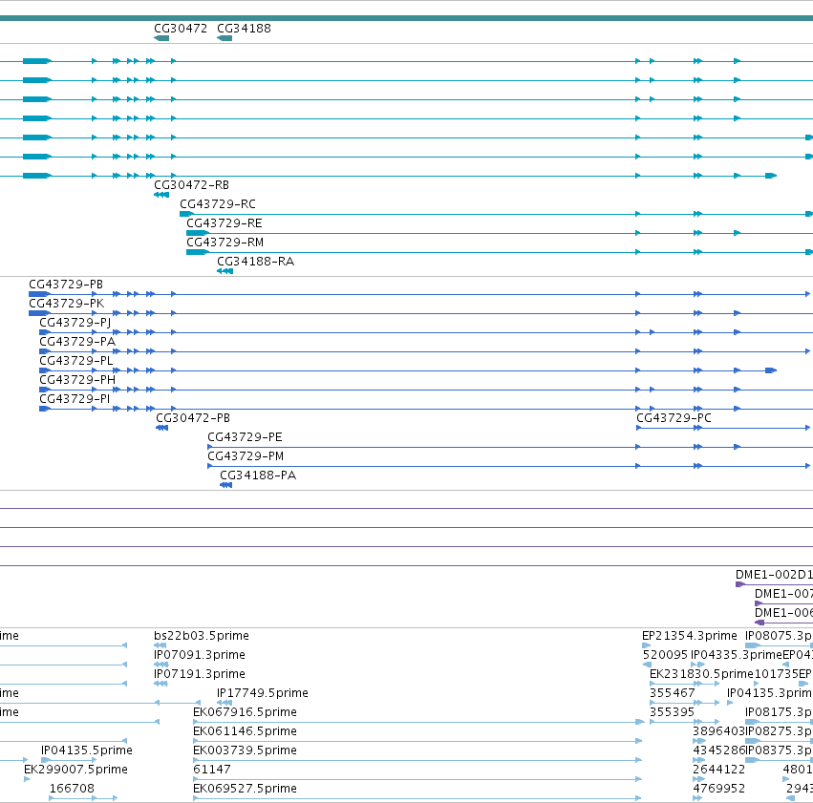Click the 3896403 EST label

tap(718, 731)
